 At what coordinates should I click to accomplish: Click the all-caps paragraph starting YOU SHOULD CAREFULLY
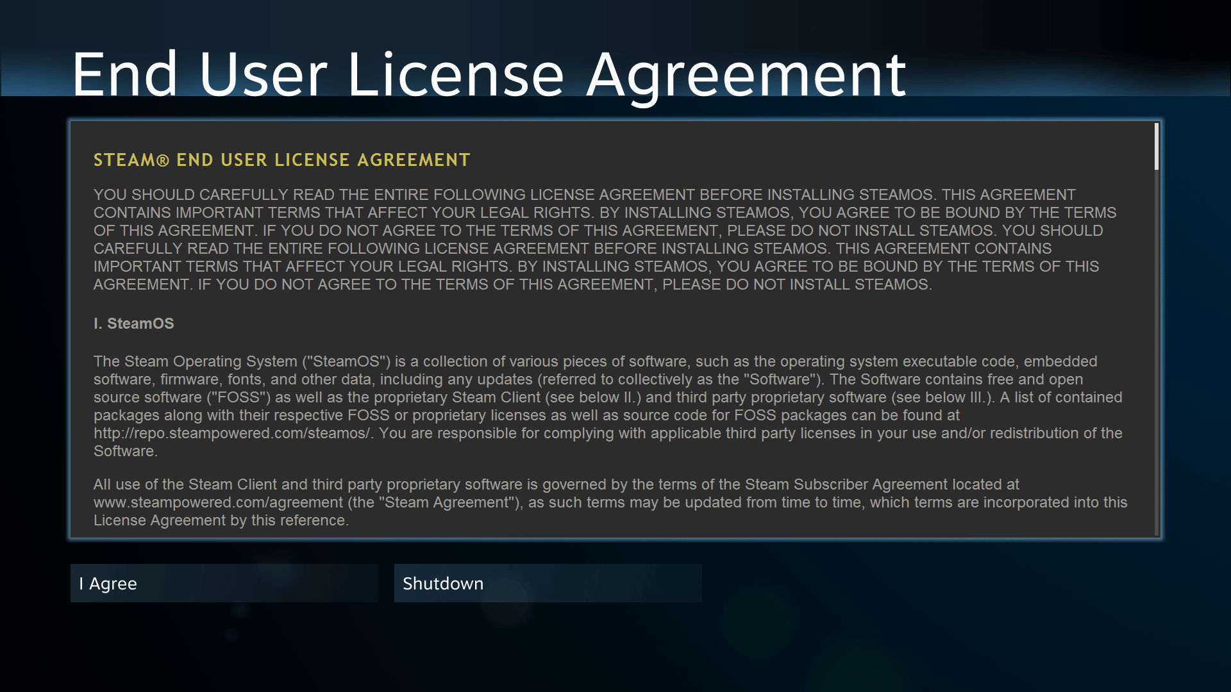(603, 240)
